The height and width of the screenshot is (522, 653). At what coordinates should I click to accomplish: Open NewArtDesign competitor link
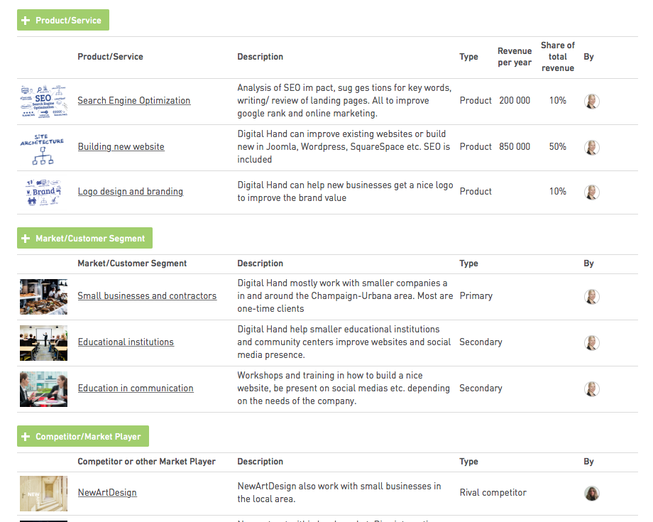[107, 493]
